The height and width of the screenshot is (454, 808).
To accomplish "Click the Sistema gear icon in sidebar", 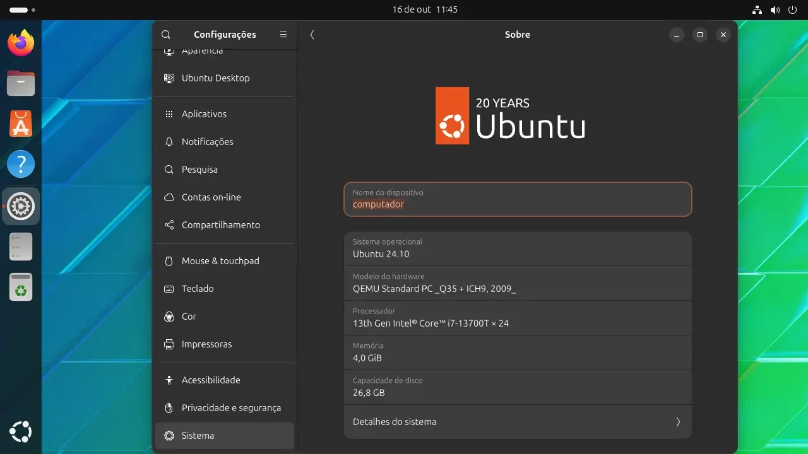I will (169, 436).
